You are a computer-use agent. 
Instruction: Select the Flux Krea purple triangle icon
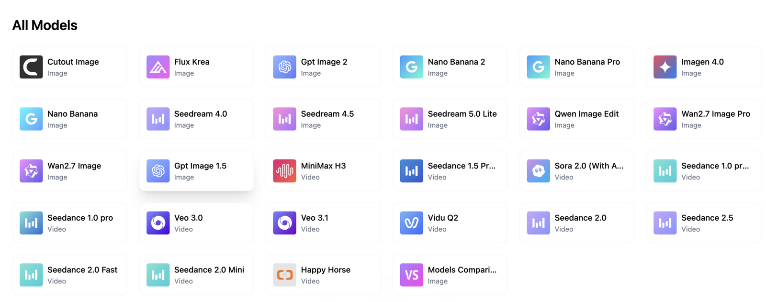pos(158,67)
